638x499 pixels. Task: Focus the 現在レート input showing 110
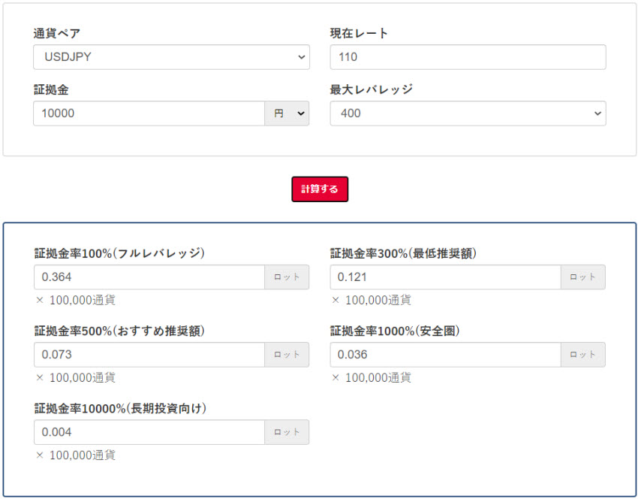pos(467,57)
